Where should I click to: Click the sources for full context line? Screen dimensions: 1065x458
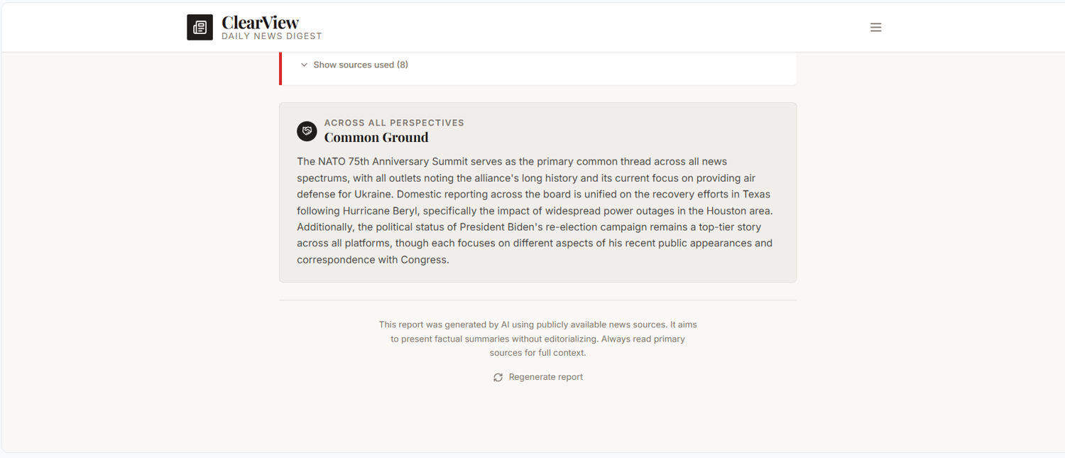537,353
